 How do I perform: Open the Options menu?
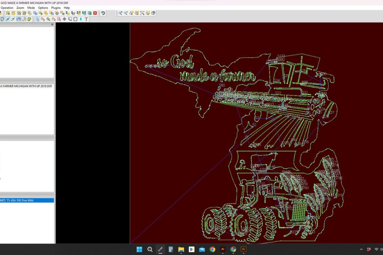click(x=43, y=8)
